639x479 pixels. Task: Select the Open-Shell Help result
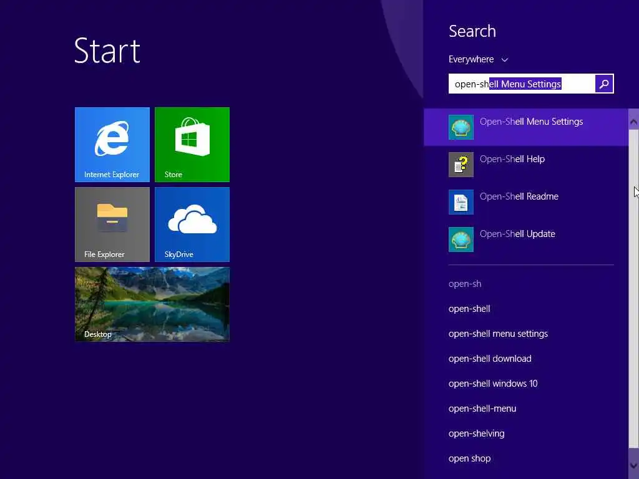pyautogui.click(x=525, y=165)
